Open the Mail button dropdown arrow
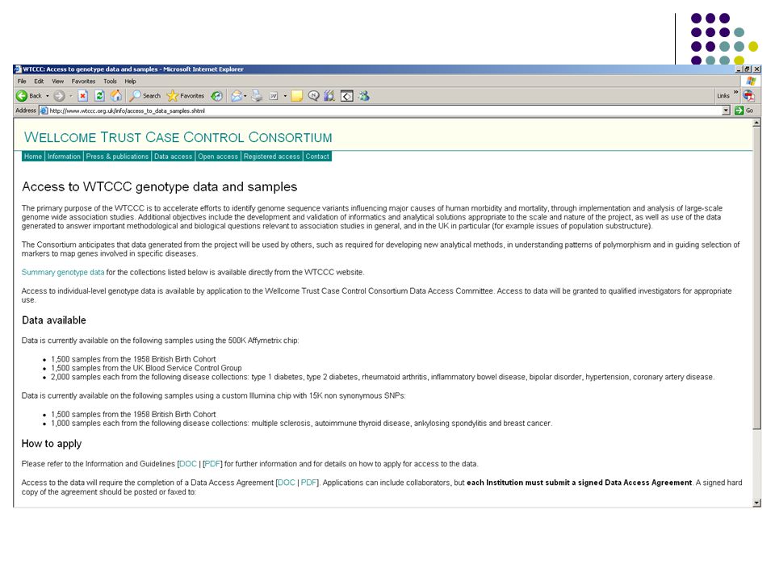Image resolution: width=775 pixels, height=581 pixels. [x=245, y=96]
